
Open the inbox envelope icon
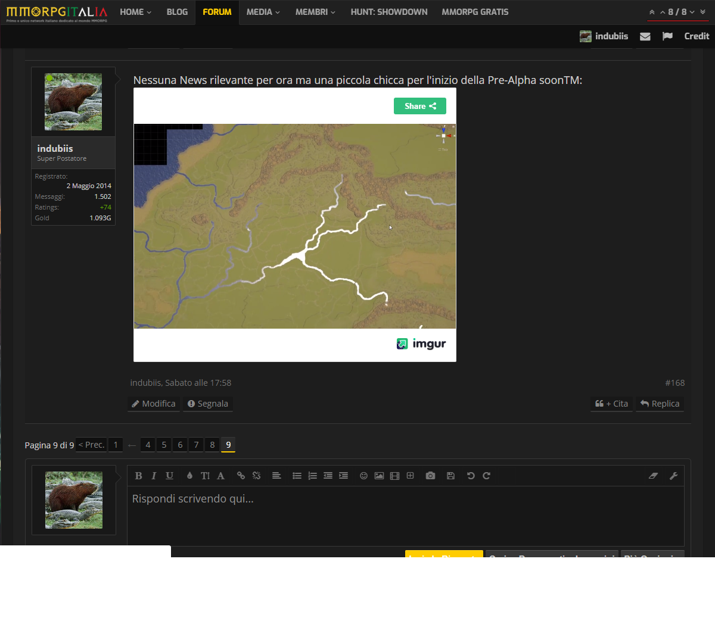(x=645, y=36)
